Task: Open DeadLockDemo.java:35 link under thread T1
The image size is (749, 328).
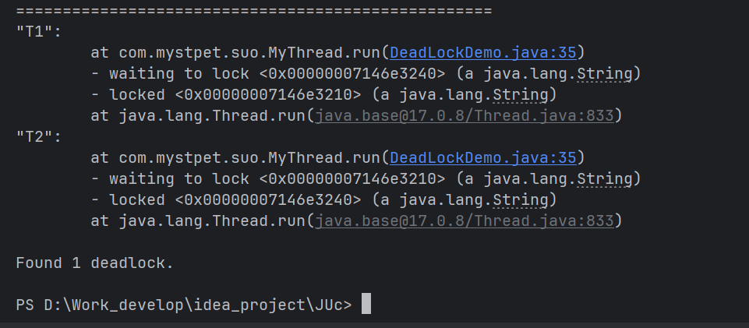Action: pyautogui.click(x=482, y=52)
